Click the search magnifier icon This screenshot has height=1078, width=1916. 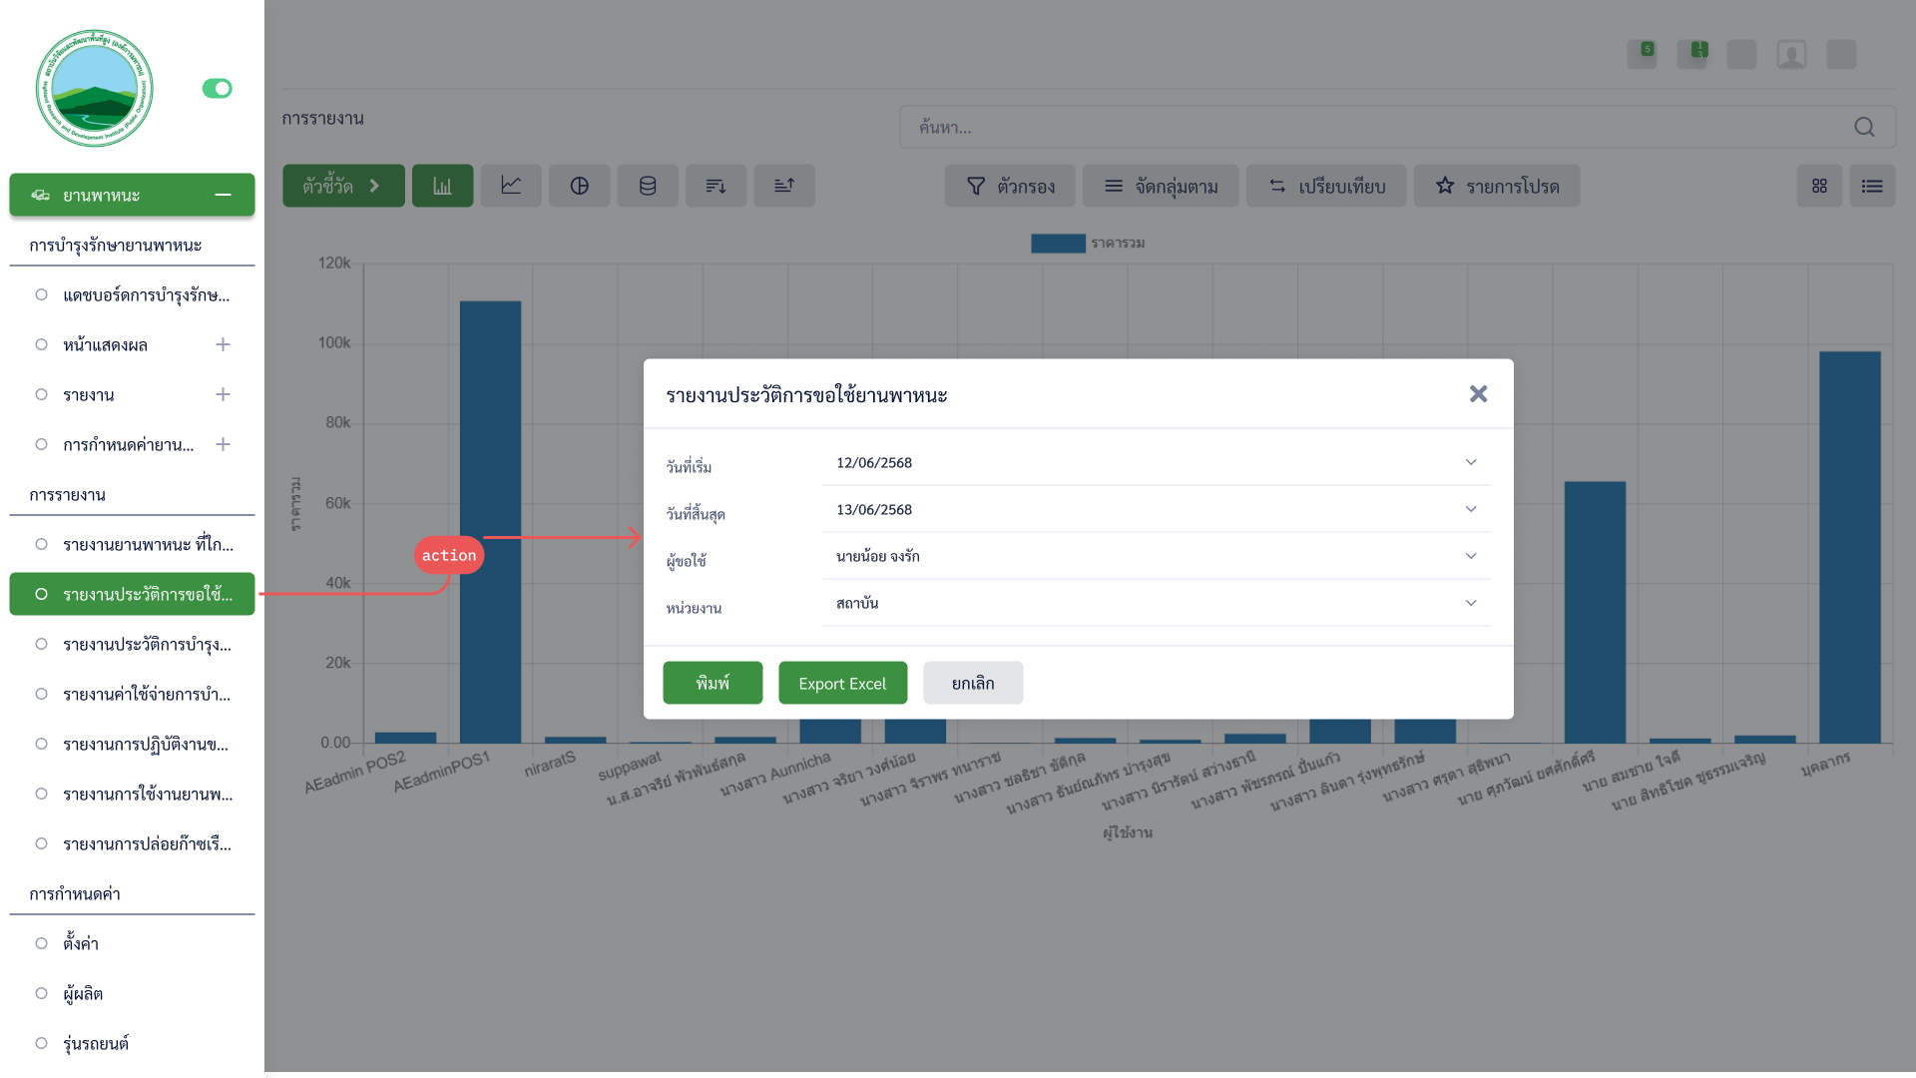pos(1864,127)
